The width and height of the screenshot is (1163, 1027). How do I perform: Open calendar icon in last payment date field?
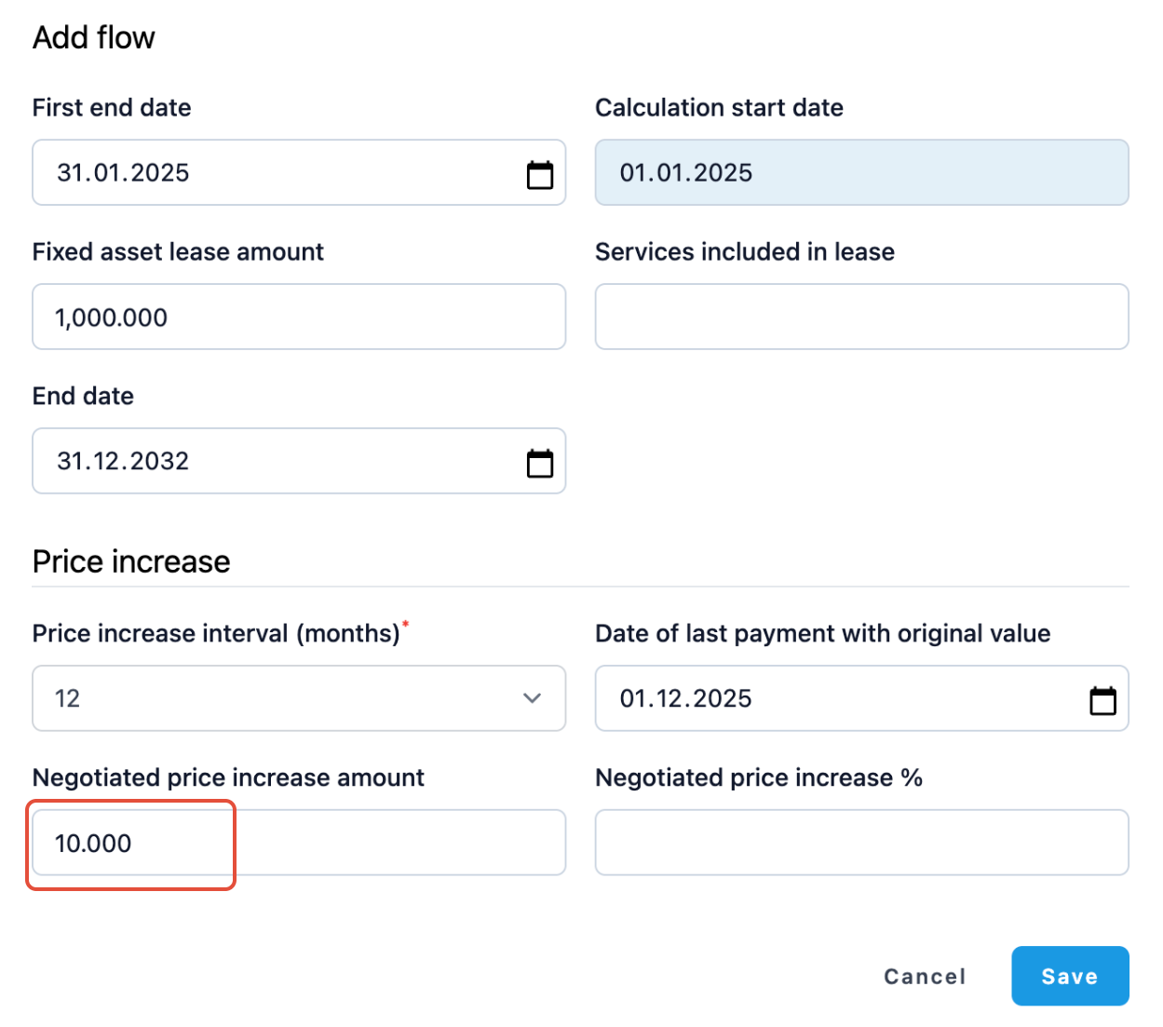[1102, 700]
